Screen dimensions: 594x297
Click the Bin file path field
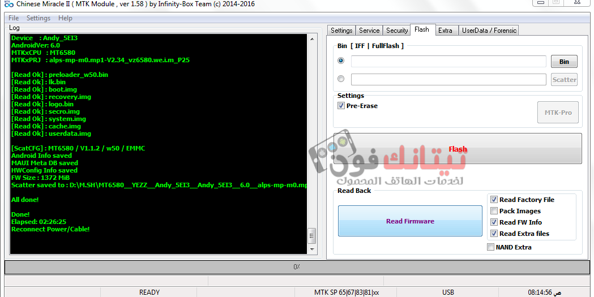click(x=448, y=61)
